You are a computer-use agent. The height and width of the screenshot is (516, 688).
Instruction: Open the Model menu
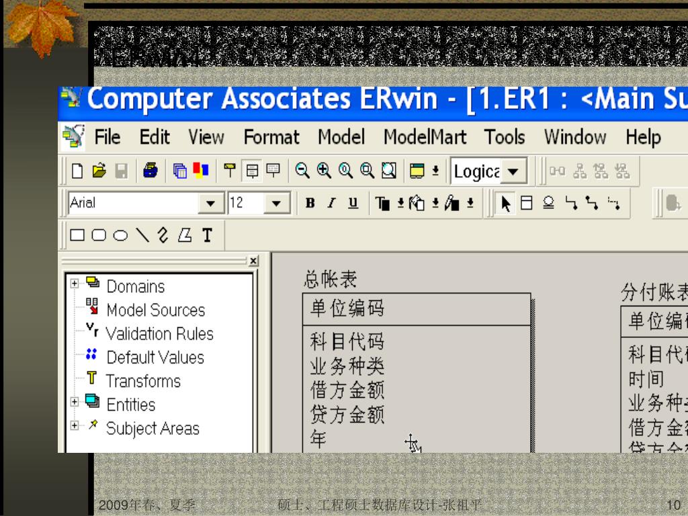pos(341,137)
